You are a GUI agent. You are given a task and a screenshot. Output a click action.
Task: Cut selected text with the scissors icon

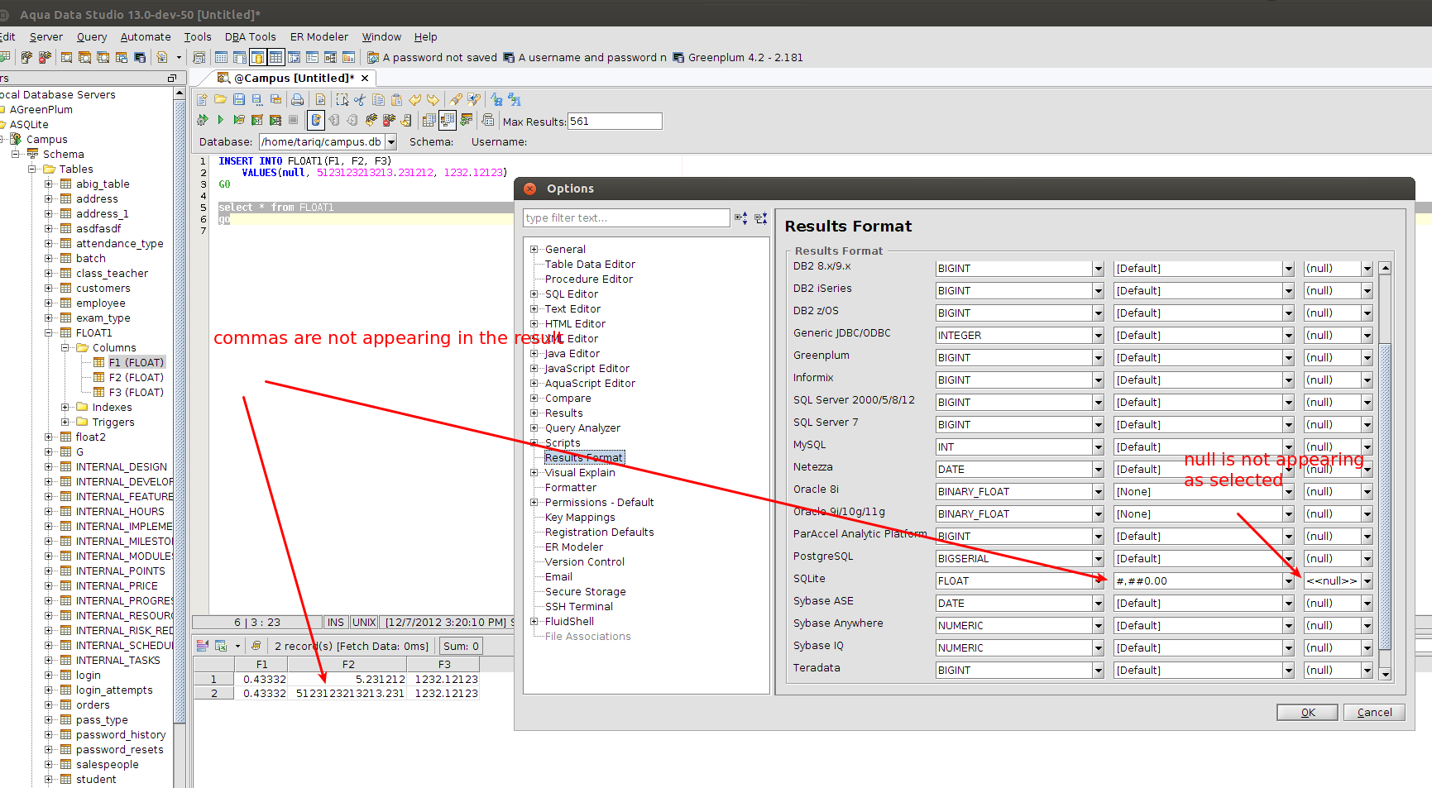[x=360, y=99]
